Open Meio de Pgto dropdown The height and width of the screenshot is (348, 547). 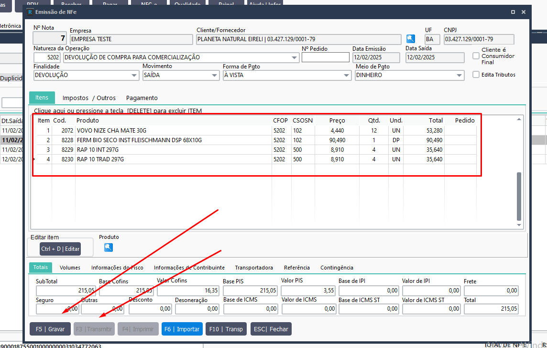(x=459, y=76)
